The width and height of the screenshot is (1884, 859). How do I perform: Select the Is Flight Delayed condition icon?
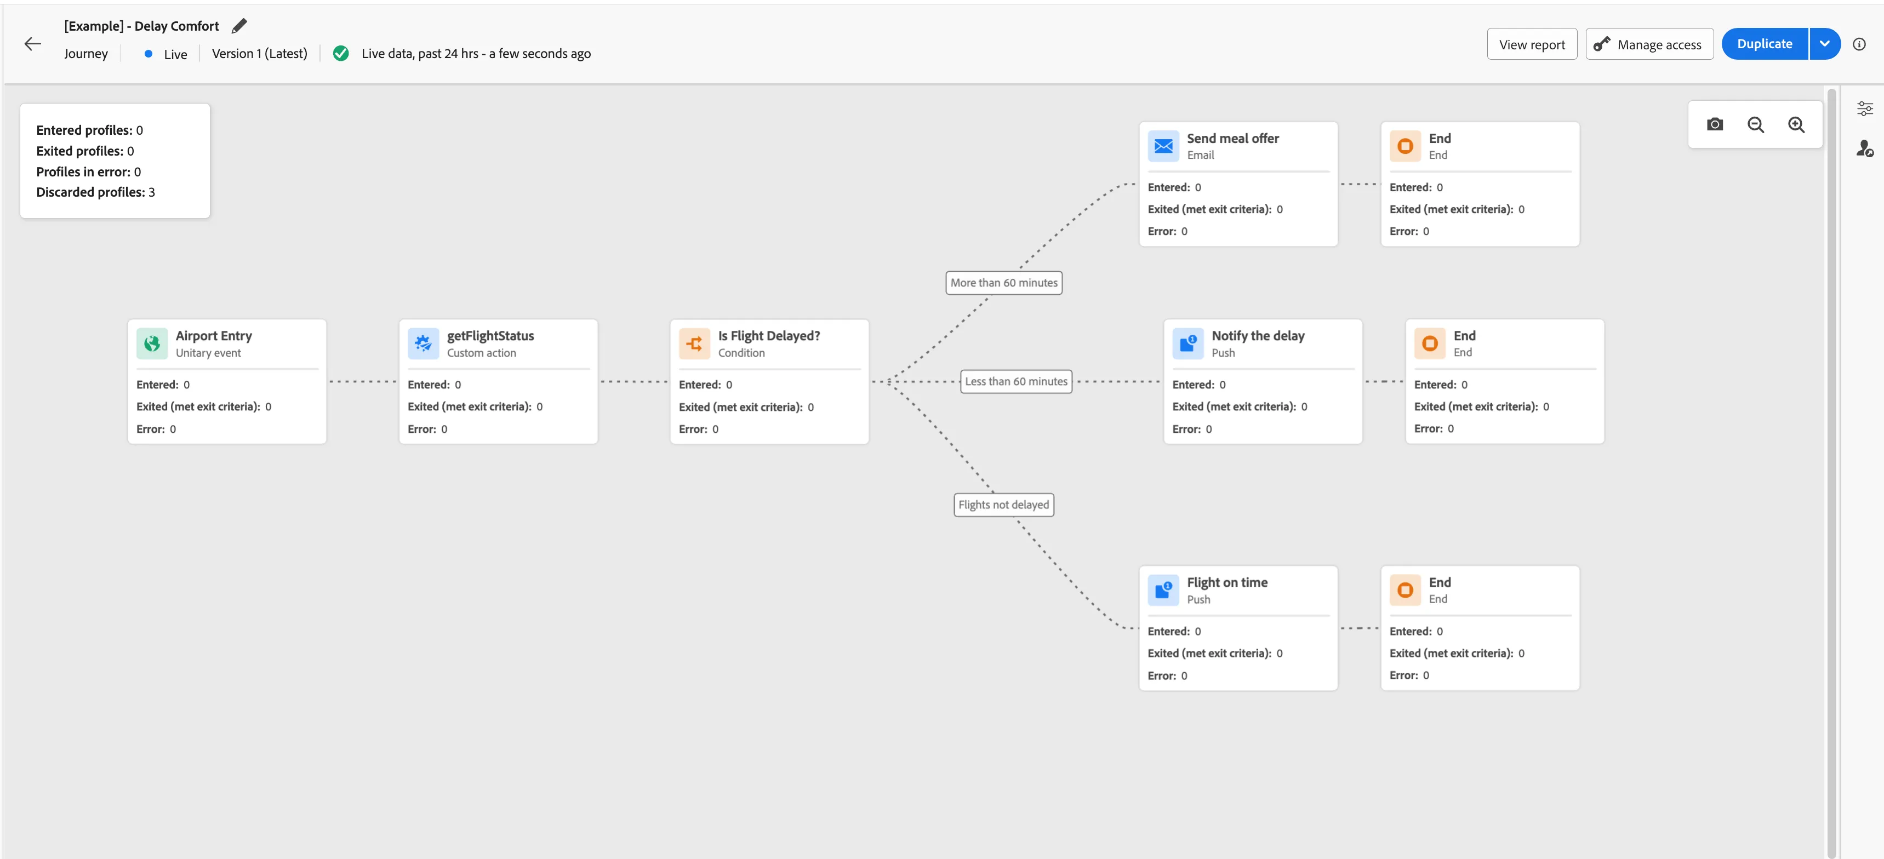[695, 343]
